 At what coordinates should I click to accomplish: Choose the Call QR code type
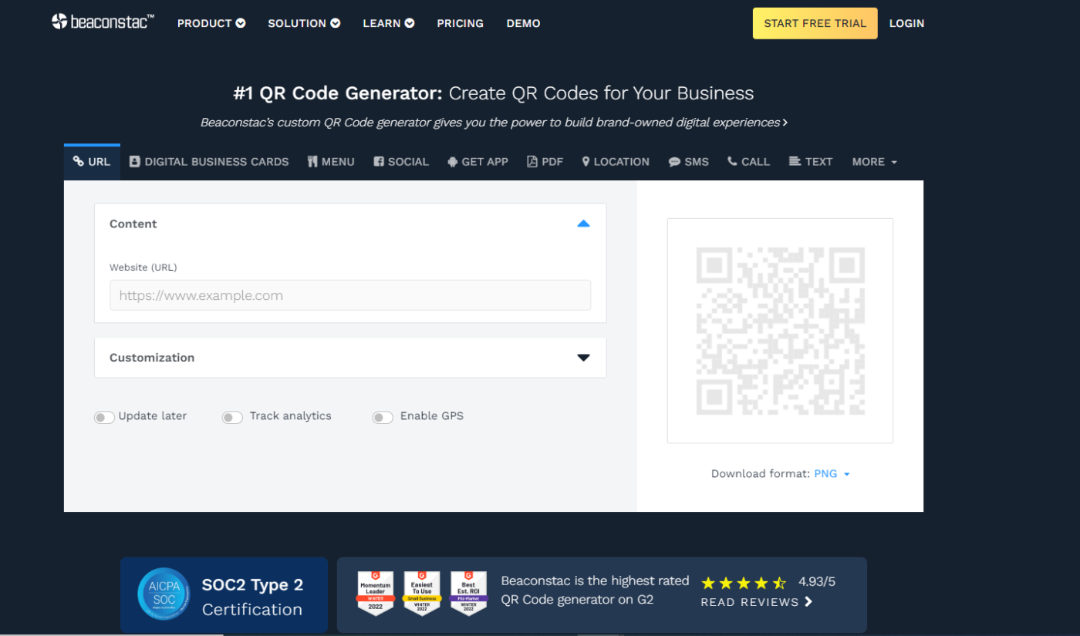coord(748,161)
